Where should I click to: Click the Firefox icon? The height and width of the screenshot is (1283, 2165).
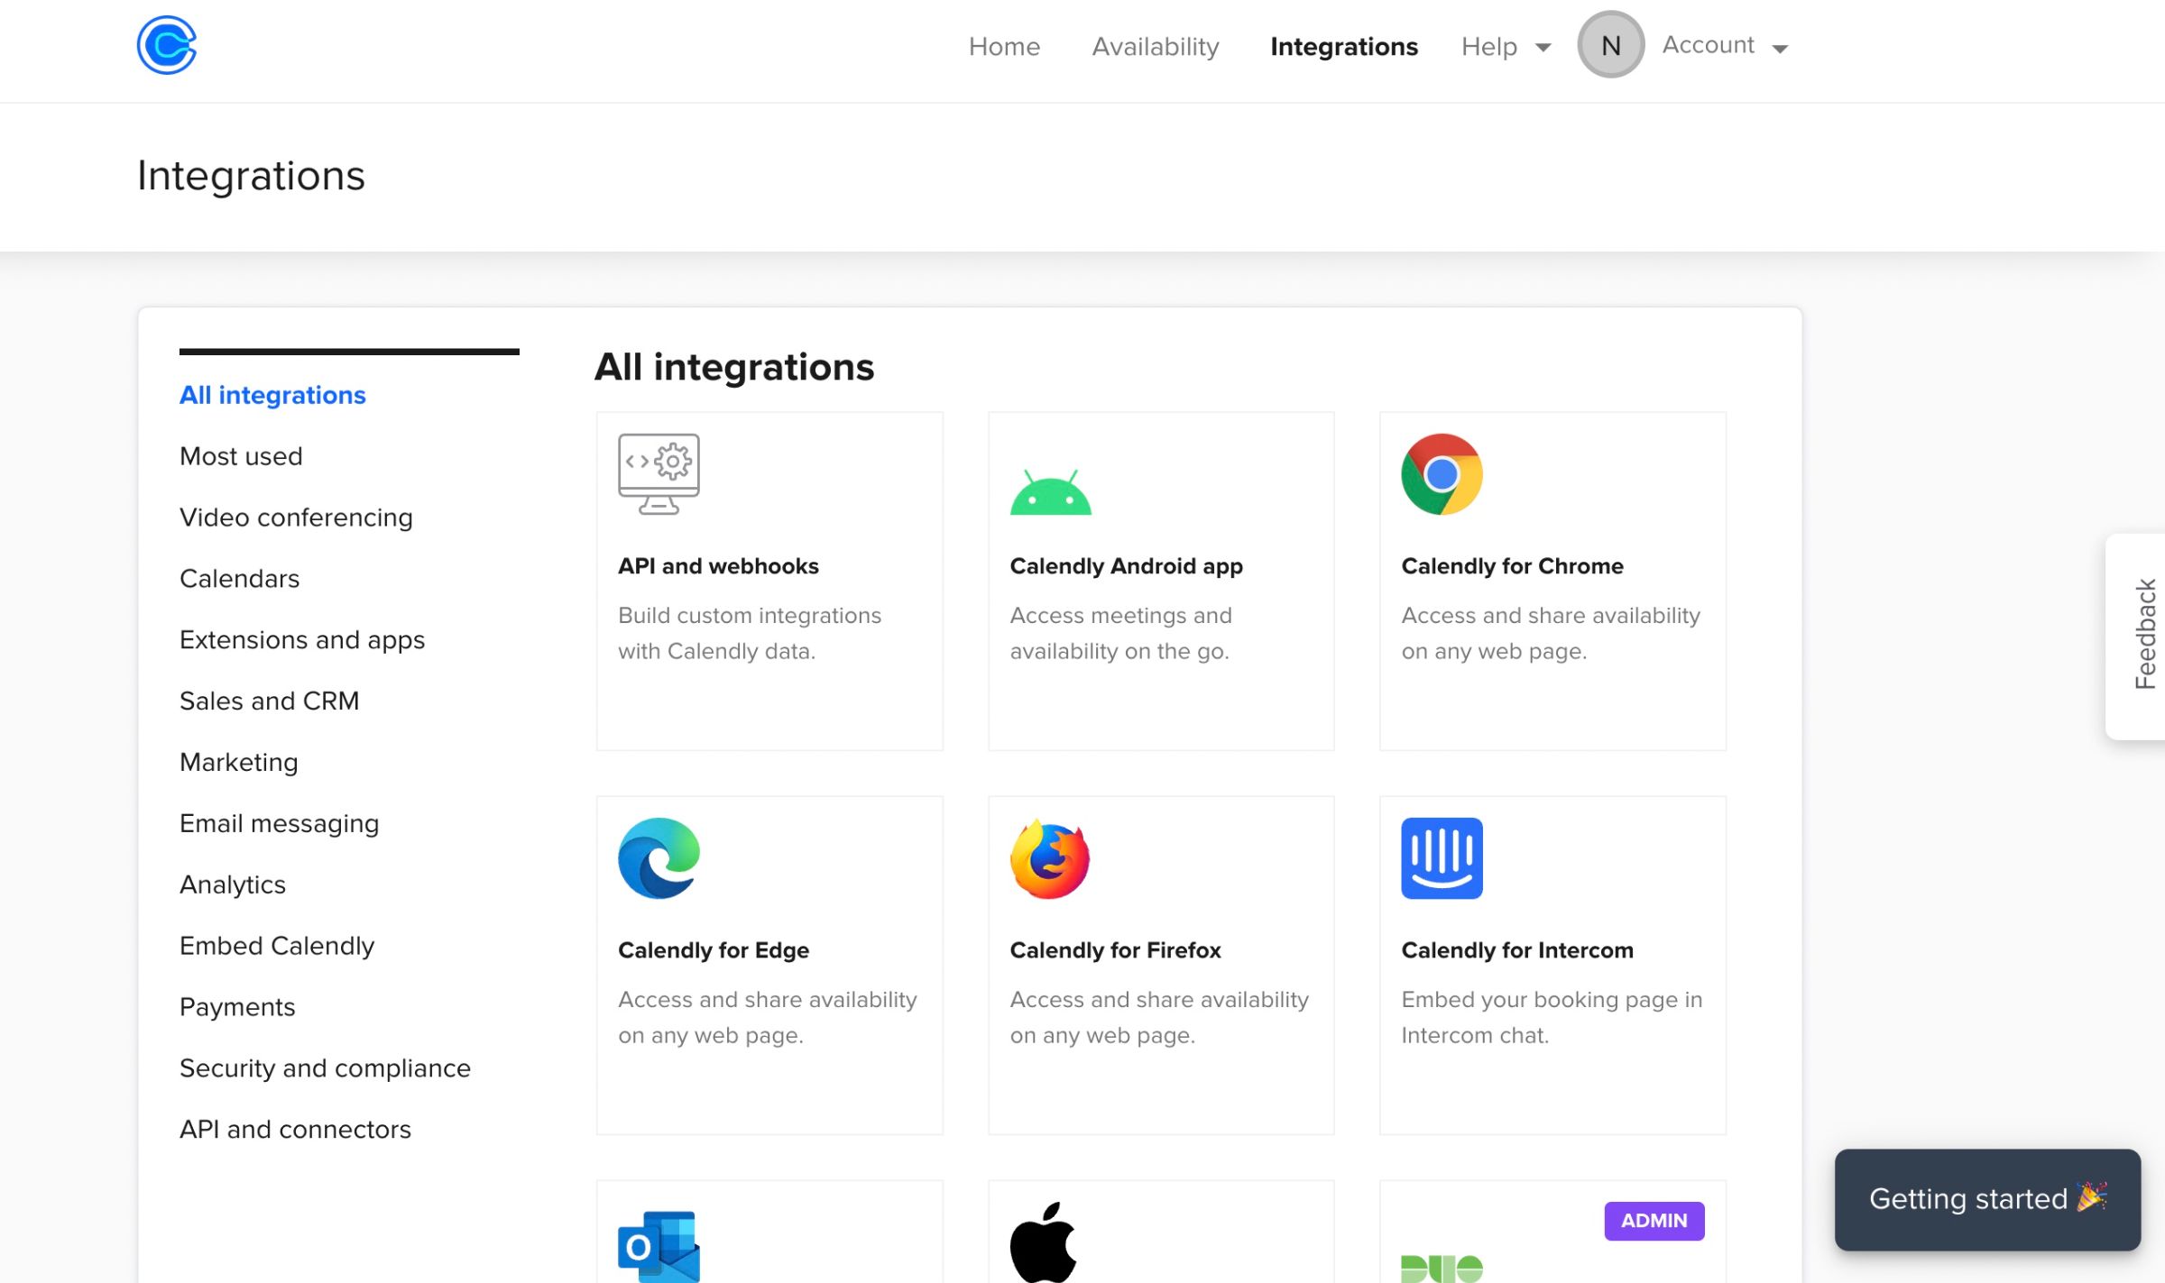(x=1050, y=858)
